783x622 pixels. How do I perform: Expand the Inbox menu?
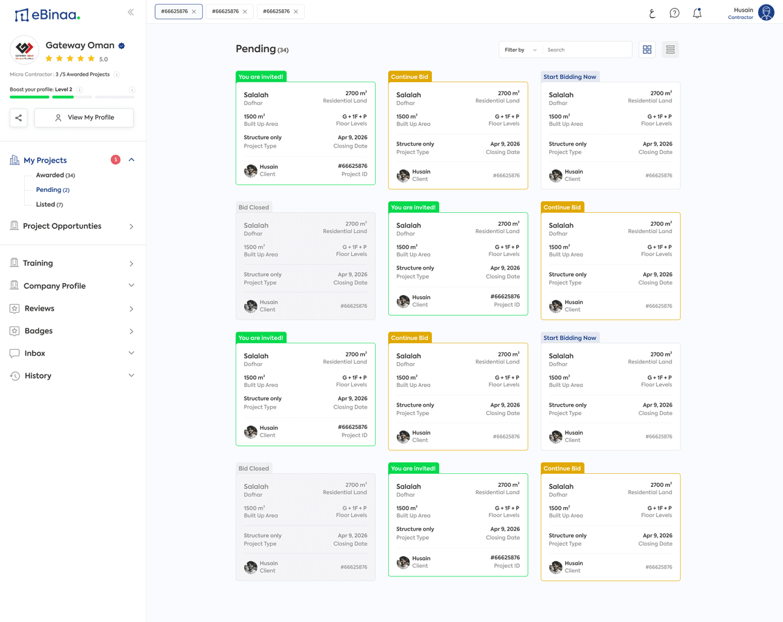pos(131,353)
